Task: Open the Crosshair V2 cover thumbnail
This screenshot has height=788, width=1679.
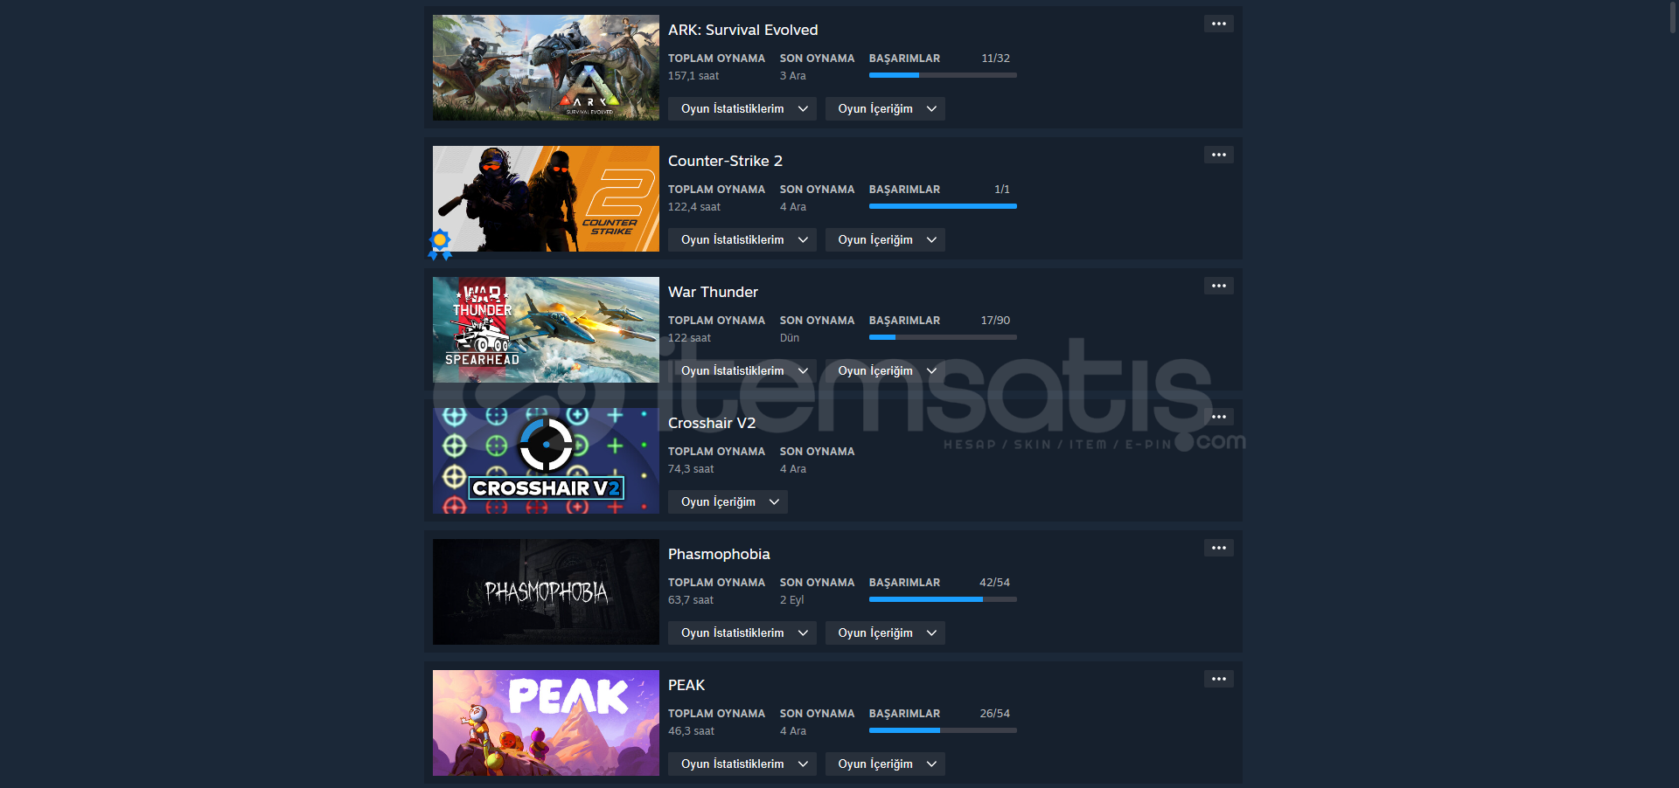Action: [546, 460]
